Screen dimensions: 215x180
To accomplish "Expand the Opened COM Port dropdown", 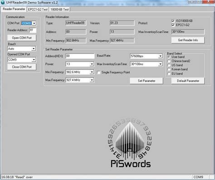I will 34,60.
